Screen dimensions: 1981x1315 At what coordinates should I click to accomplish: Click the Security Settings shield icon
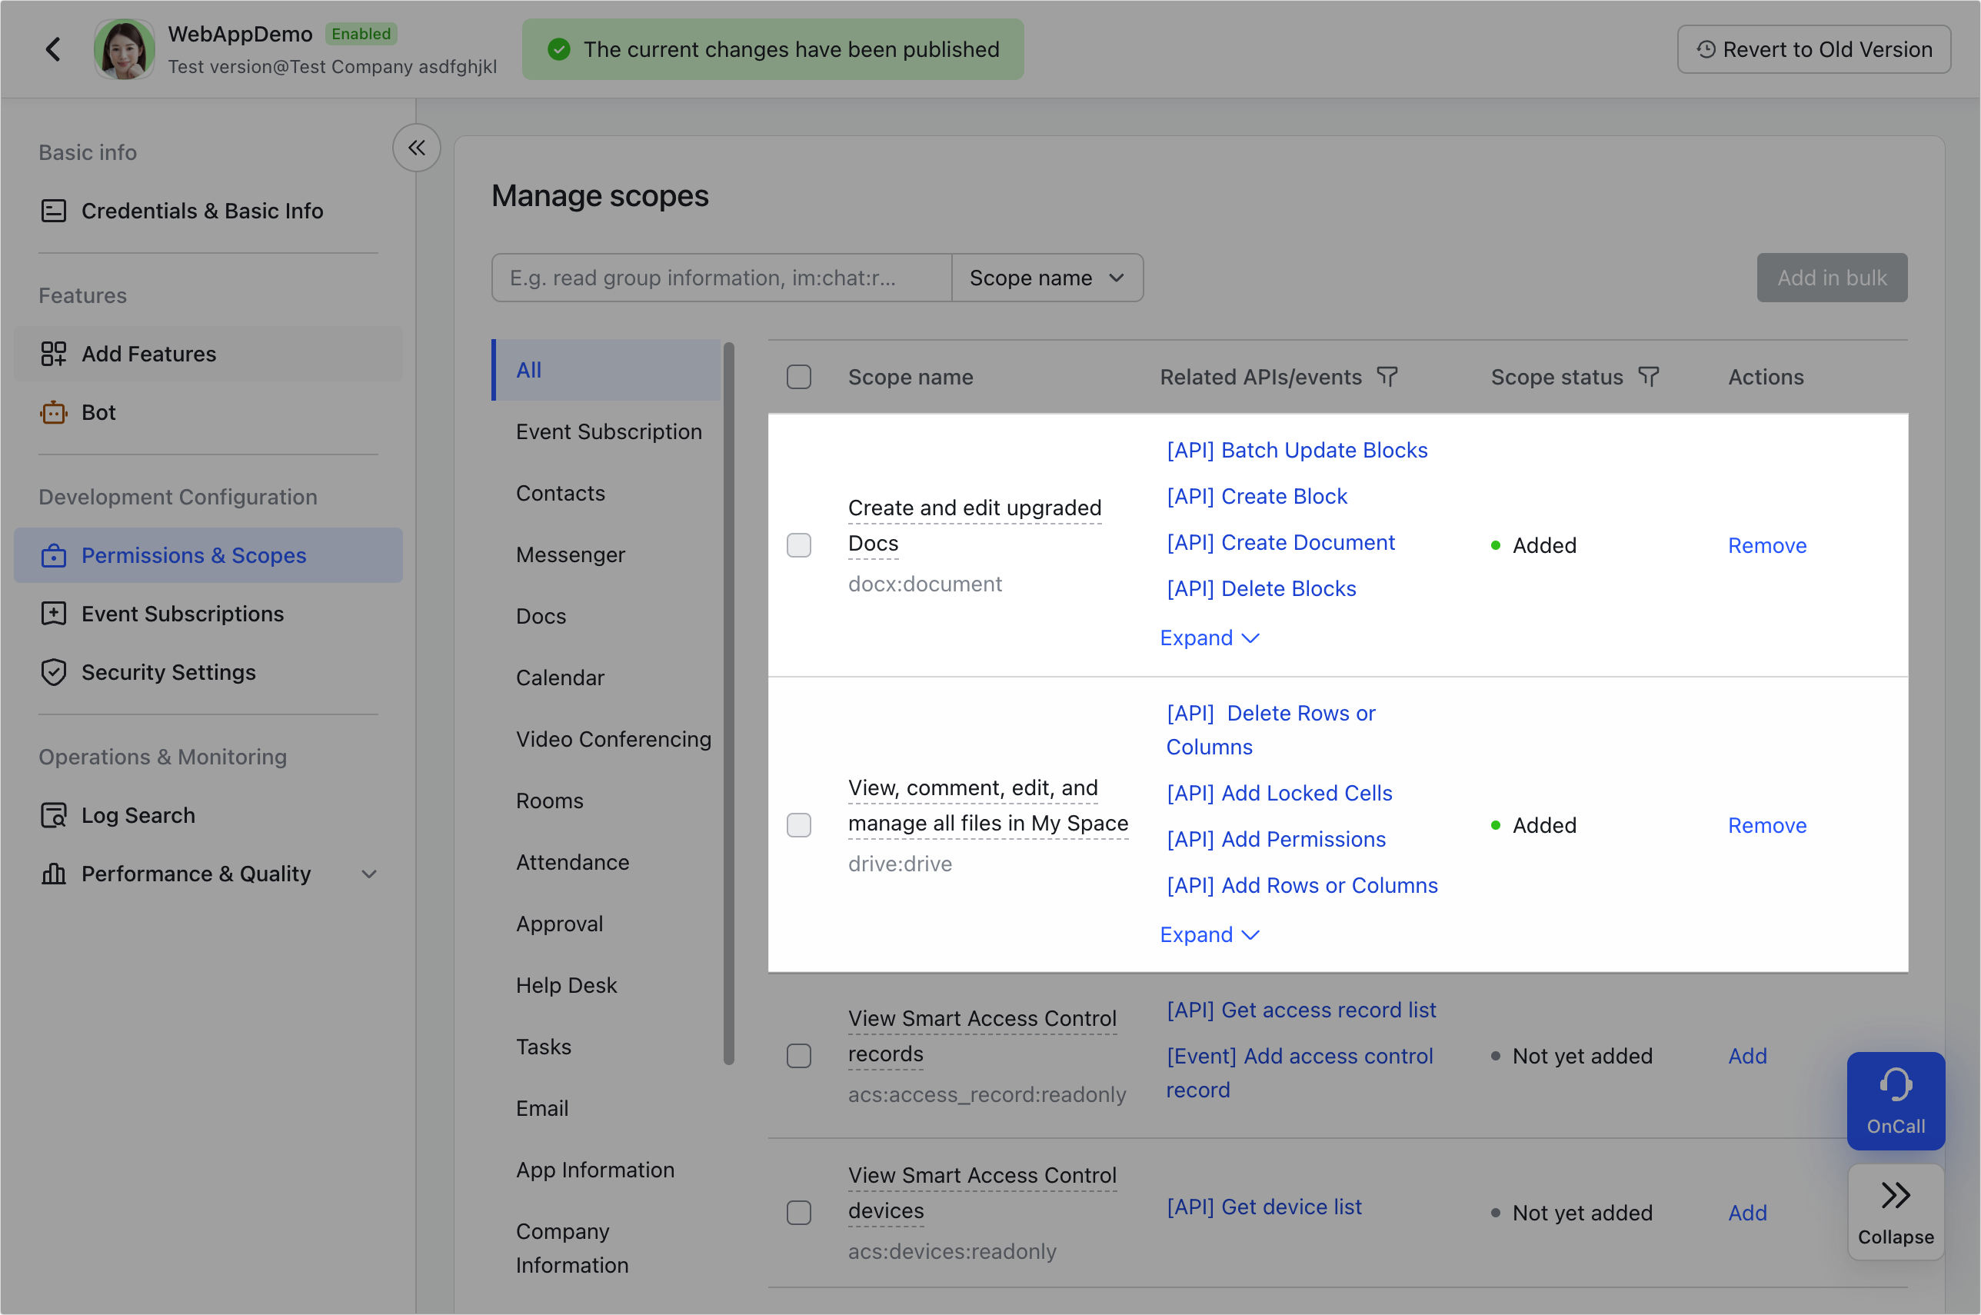54,673
